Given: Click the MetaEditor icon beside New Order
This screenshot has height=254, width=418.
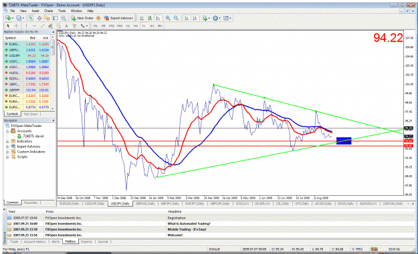Looking at the screenshot, I should point(98,18).
